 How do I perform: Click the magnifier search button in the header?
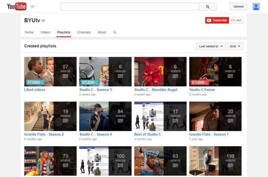207,6
